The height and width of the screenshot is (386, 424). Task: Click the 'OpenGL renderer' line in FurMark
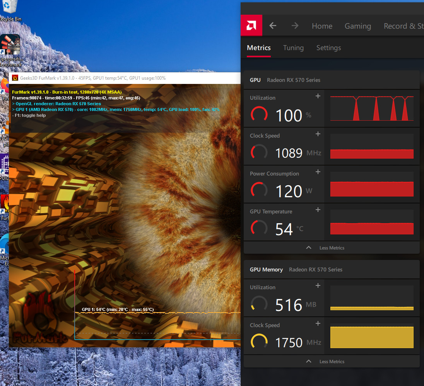point(56,104)
